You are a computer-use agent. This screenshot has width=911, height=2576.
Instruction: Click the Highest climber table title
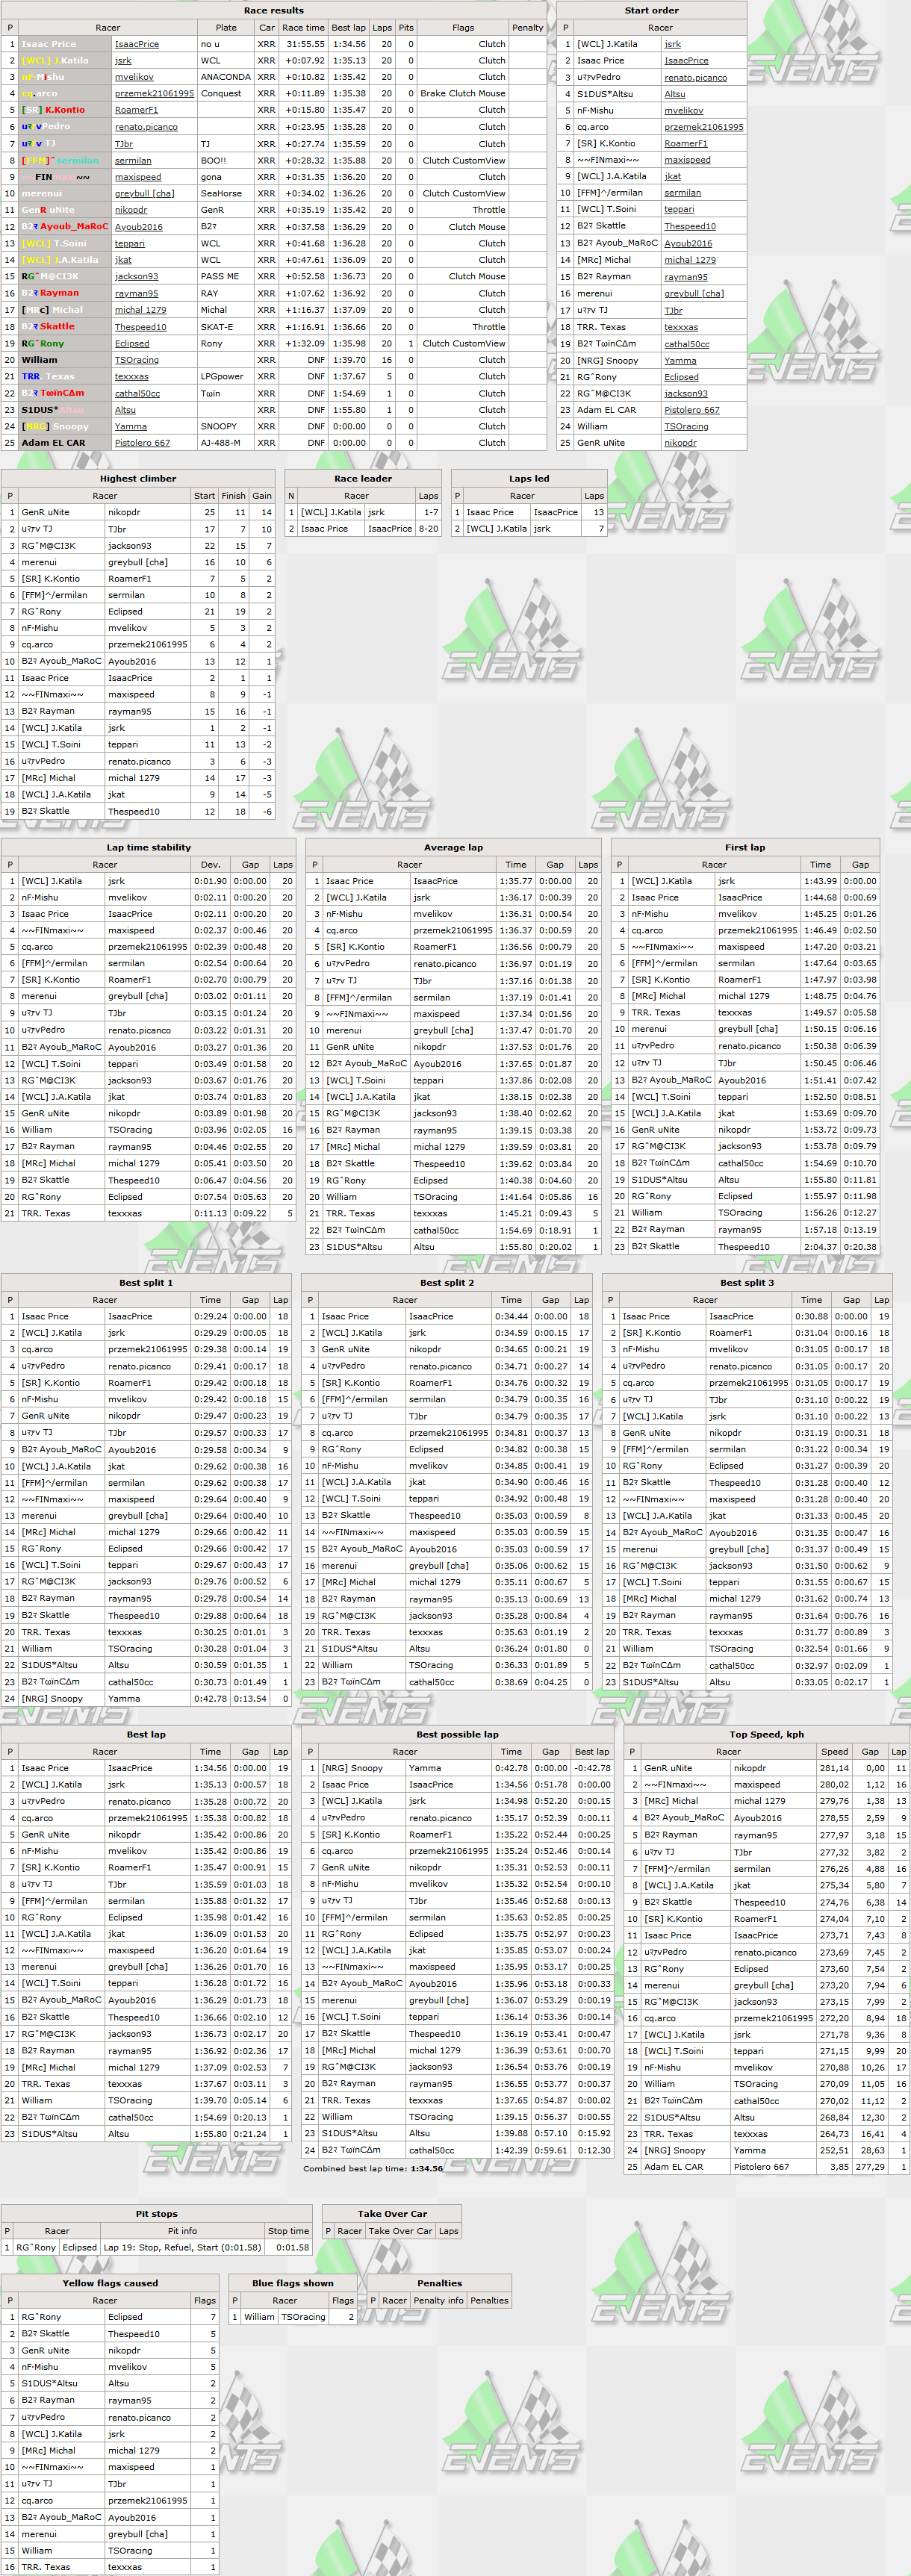click(138, 478)
